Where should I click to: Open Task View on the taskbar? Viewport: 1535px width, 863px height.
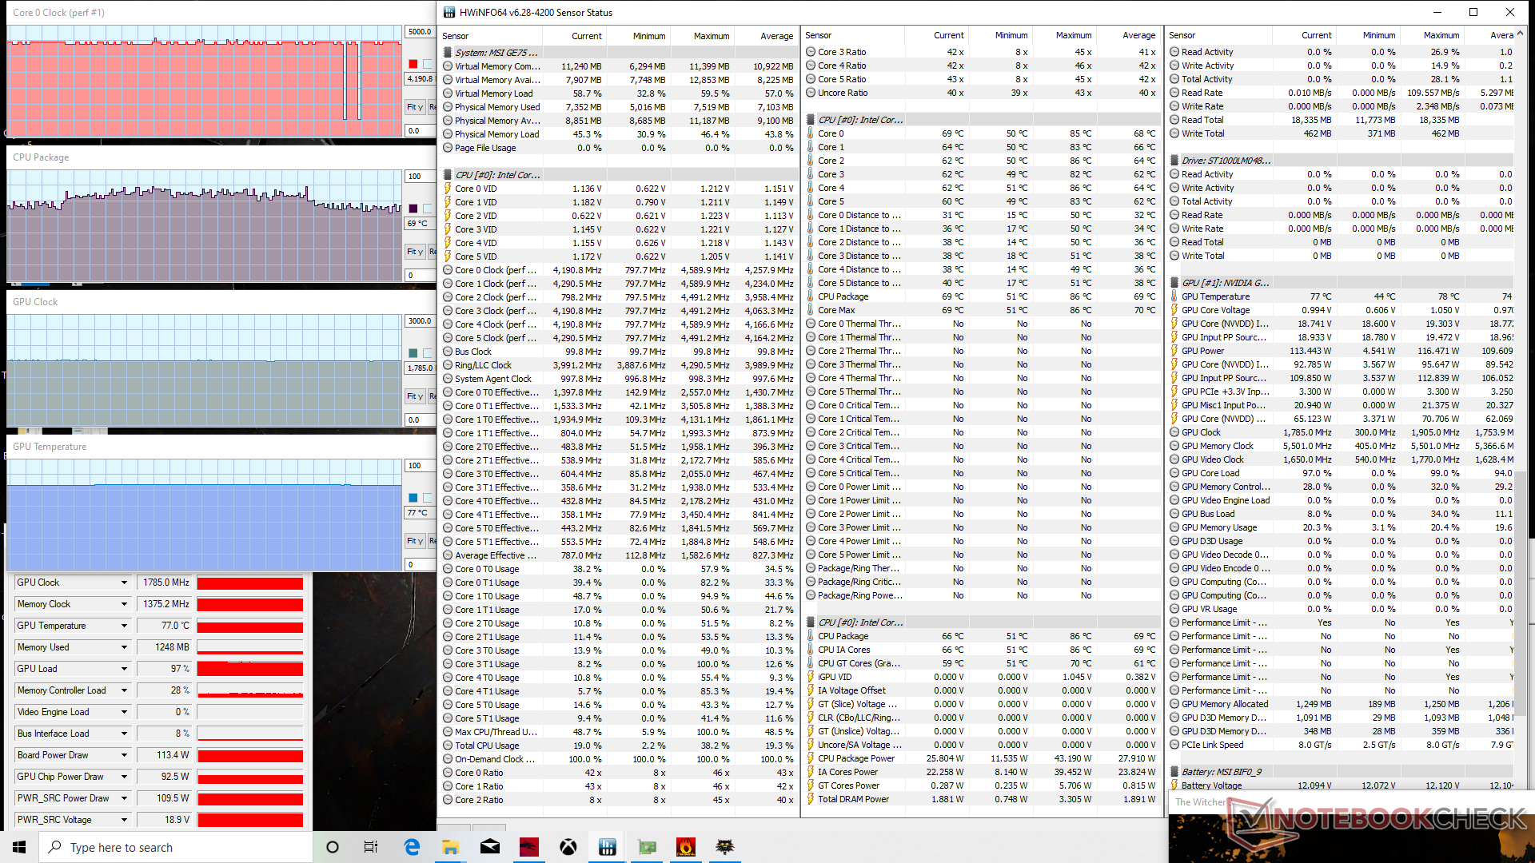(371, 847)
